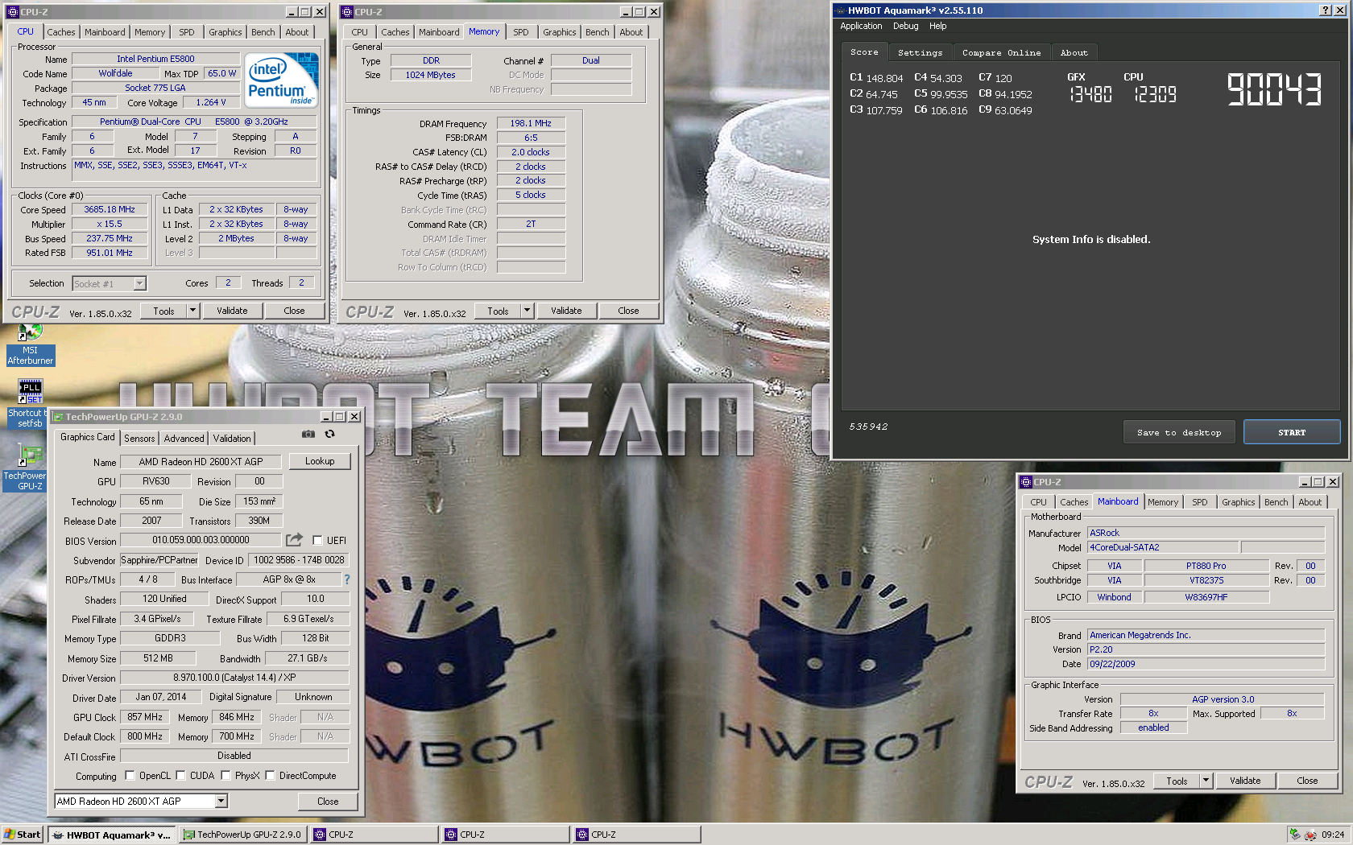Click Tools button in CPU-Z Mainboard window
Screen dimensions: 1353x845
click(x=1177, y=781)
